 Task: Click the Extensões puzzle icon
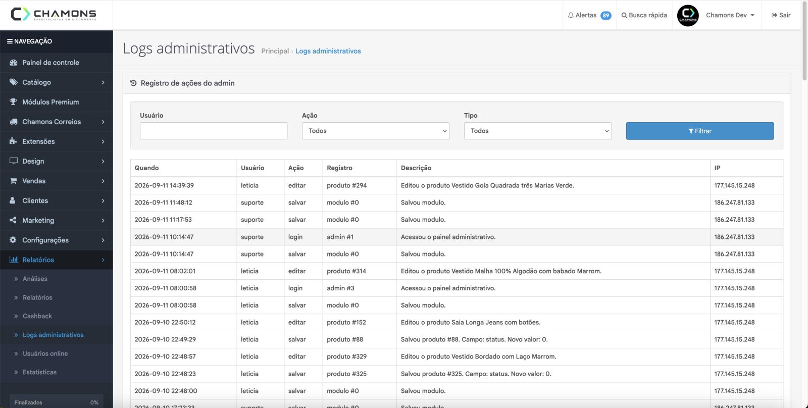click(13, 141)
